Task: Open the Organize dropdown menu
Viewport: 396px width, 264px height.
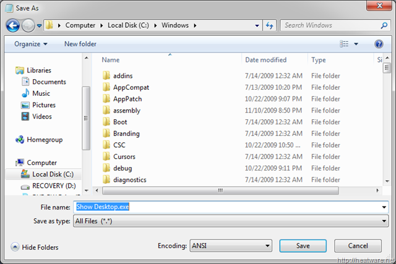Action: [30, 44]
